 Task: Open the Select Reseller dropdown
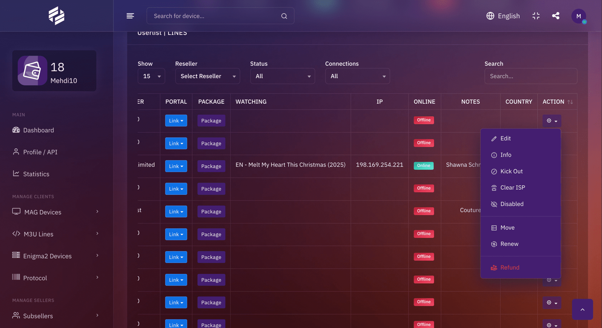[208, 76]
